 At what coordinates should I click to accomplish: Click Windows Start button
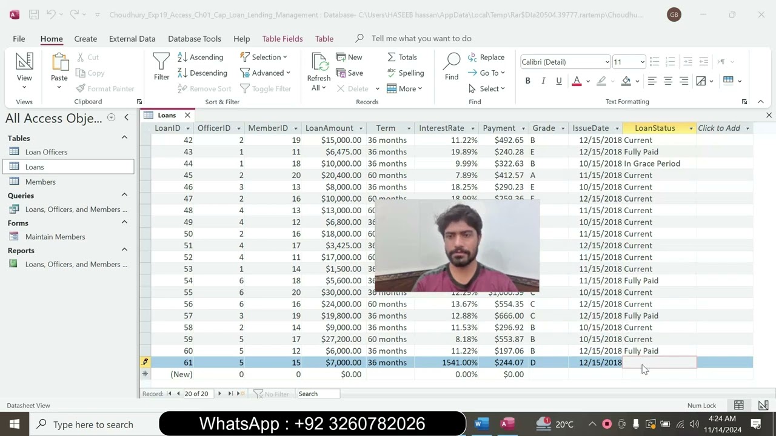pos(15,424)
